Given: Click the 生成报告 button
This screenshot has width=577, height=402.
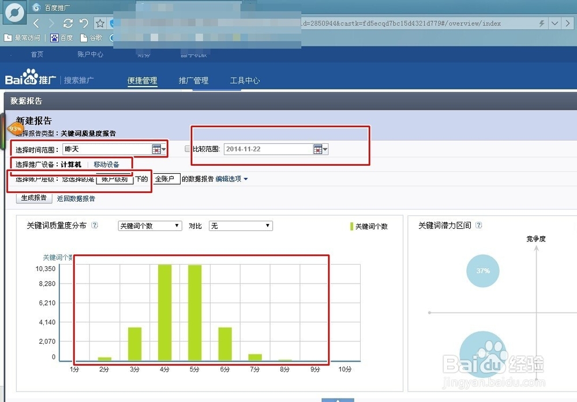Looking at the screenshot, I should click(34, 198).
